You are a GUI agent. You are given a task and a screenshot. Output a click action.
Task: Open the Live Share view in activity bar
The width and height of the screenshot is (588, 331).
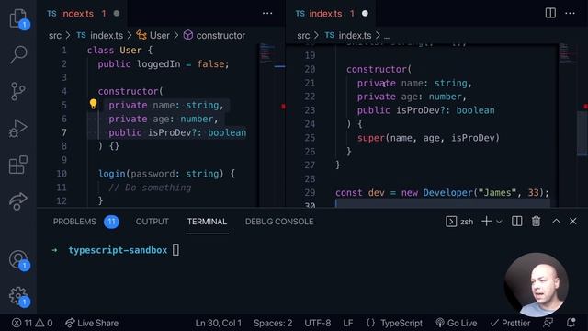click(x=18, y=201)
